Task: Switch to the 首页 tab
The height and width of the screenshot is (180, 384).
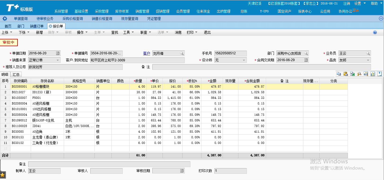Action: pos(8,26)
